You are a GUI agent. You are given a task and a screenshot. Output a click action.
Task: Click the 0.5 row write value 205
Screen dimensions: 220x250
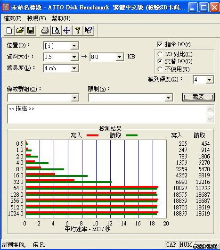tap(183, 144)
